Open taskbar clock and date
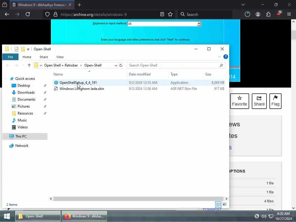Image resolution: width=296 pixels, height=222 pixels. [284, 216]
